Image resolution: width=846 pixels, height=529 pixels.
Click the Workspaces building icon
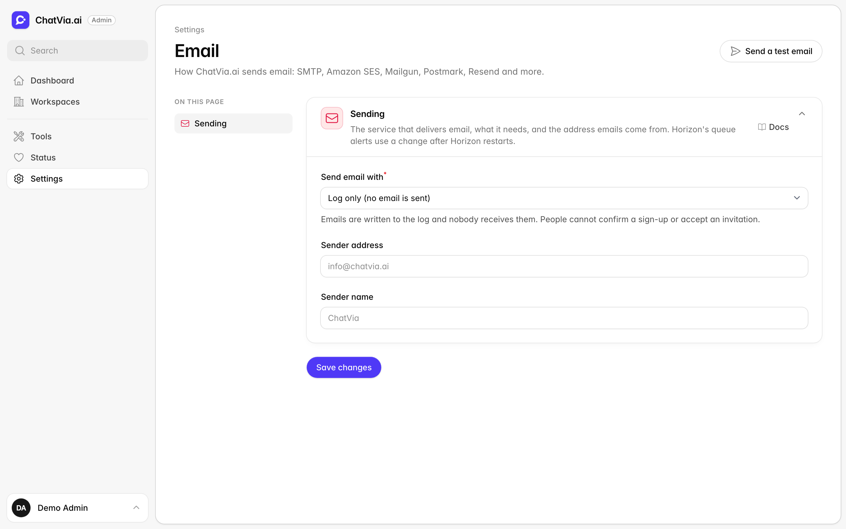19,102
